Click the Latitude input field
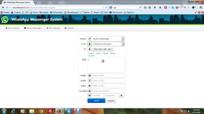The width and height of the screenshot is (204, 114). click(98, 96)
